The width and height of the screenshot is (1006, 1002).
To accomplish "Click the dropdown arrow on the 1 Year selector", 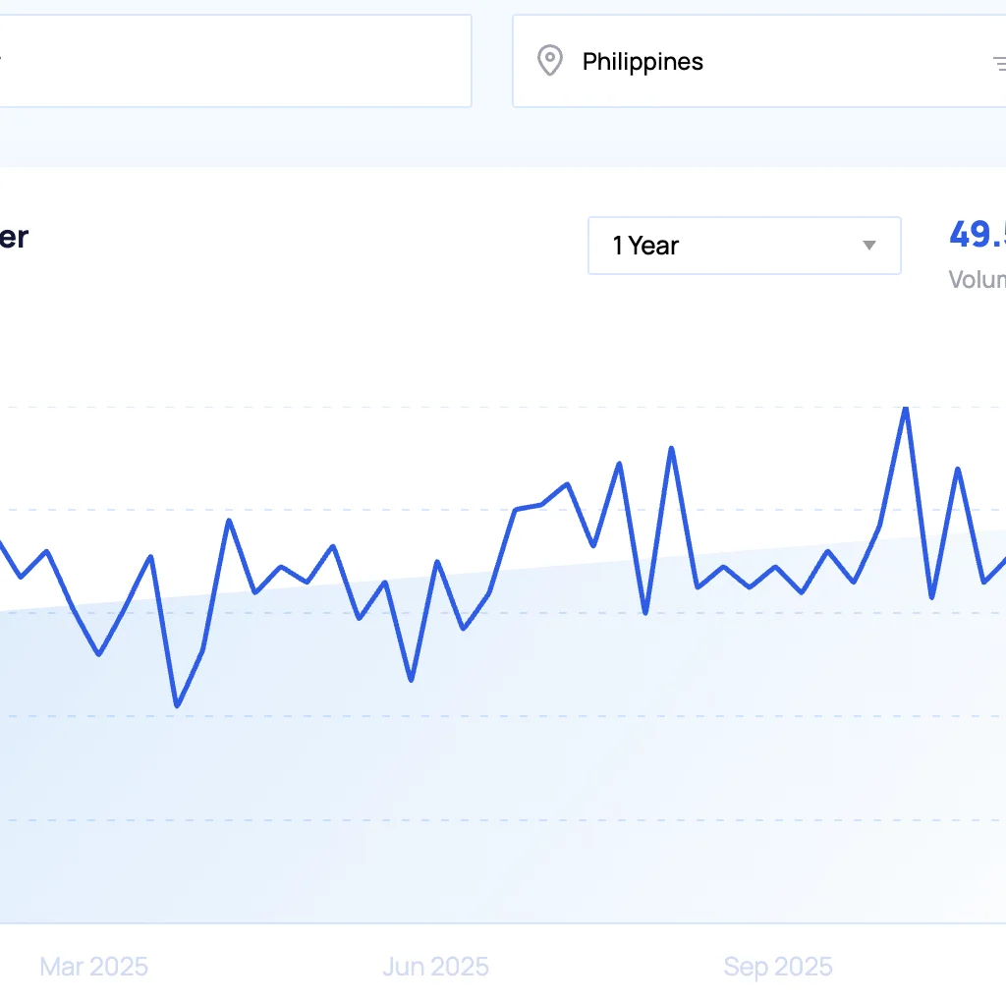I will (868, 246).
